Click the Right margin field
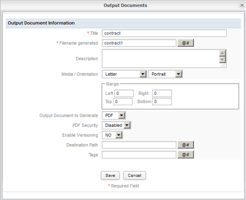246x200 pixels. coord(162,93)
